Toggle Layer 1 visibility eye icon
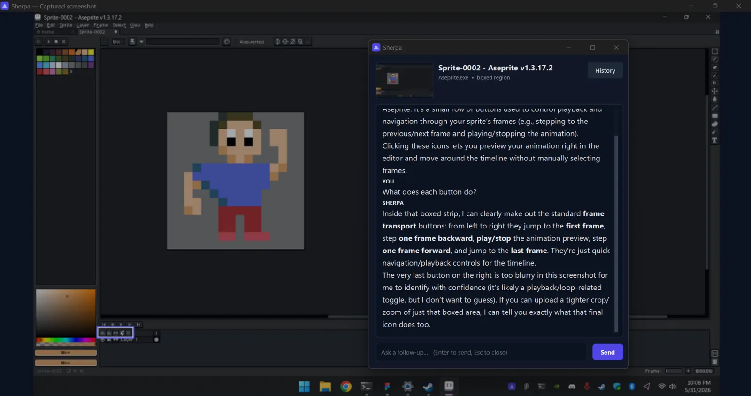The width and height of the screenshot is (751, 396). 103,340
